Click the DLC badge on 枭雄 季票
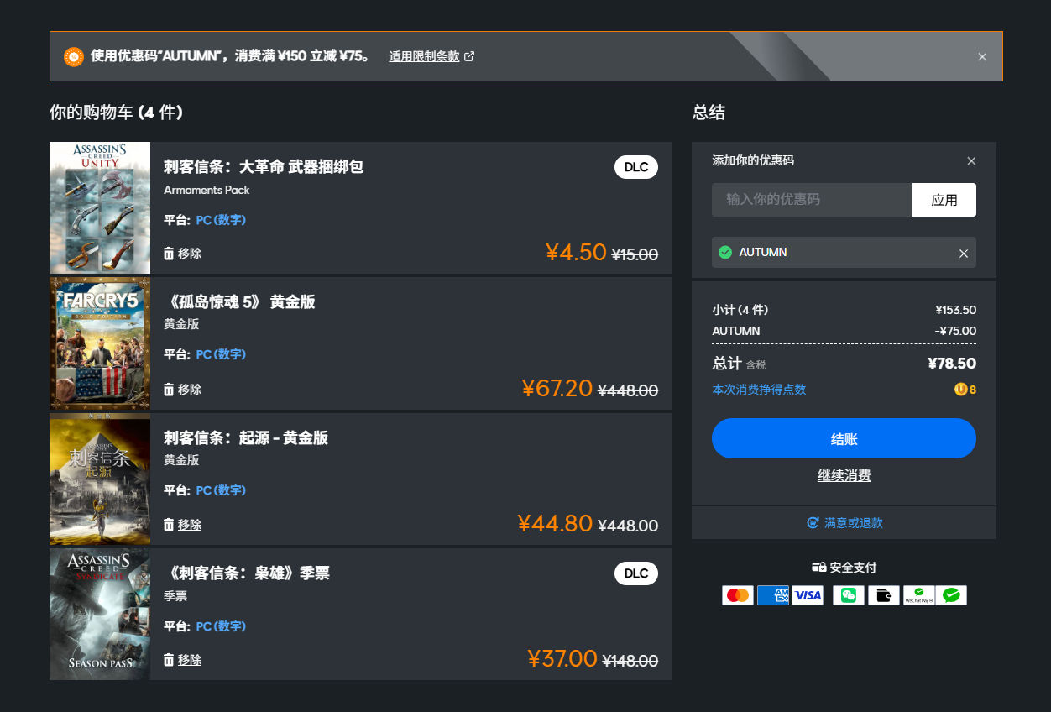Viewport: 1051px width, 712px height. (x=636, y=573)
